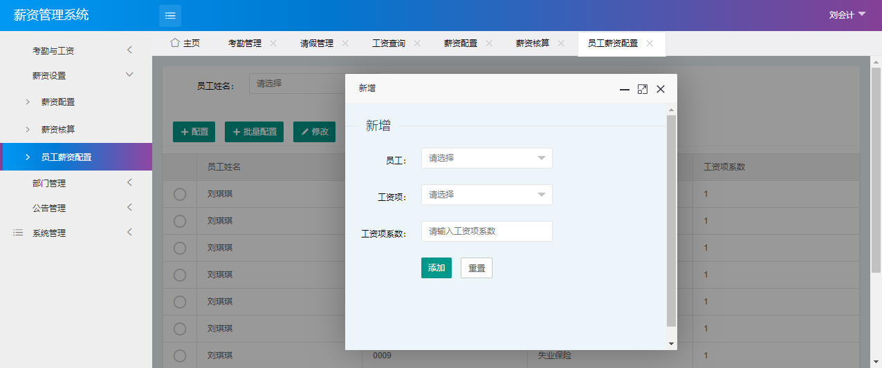This screenshot has width=882, height=368.
Task: Switch to the 请假管理 tab
Action: 316,43
